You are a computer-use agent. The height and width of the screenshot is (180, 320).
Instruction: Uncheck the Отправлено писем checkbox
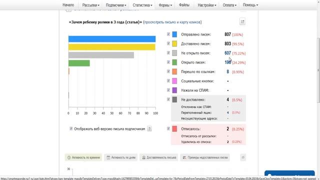[x=168, y=34]
